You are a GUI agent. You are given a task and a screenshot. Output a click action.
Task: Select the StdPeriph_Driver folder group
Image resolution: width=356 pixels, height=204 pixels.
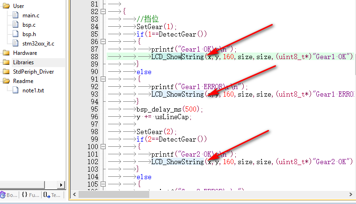[33, 72]
